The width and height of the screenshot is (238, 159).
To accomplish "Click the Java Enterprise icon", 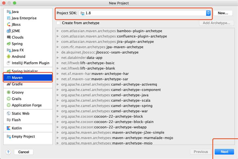I will coord(9,18).
